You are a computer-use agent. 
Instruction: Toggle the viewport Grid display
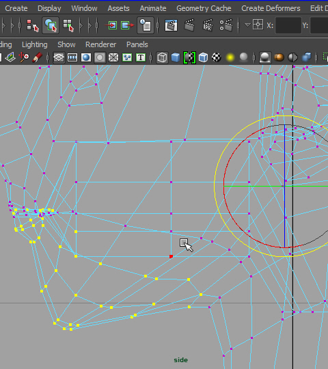point(59,57)
